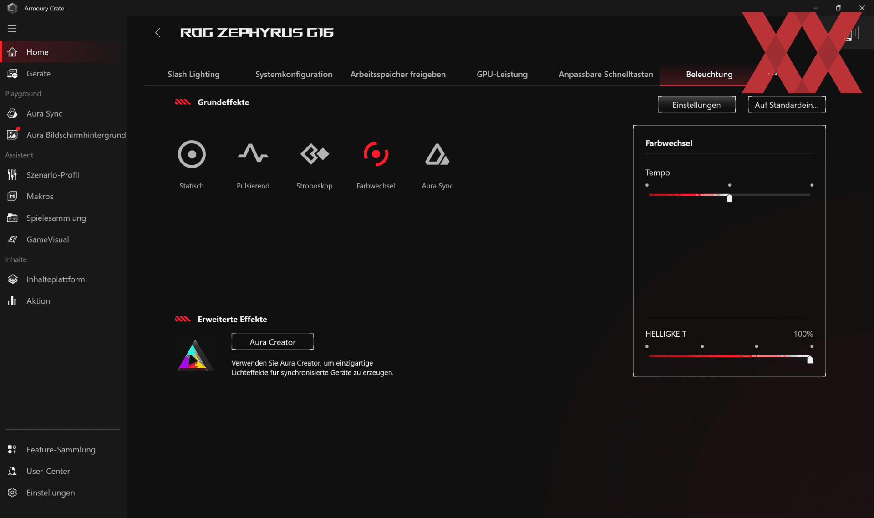Click the 100% brightness value
The height and width of the screenshot is (518, 874).
click(803, 334)
